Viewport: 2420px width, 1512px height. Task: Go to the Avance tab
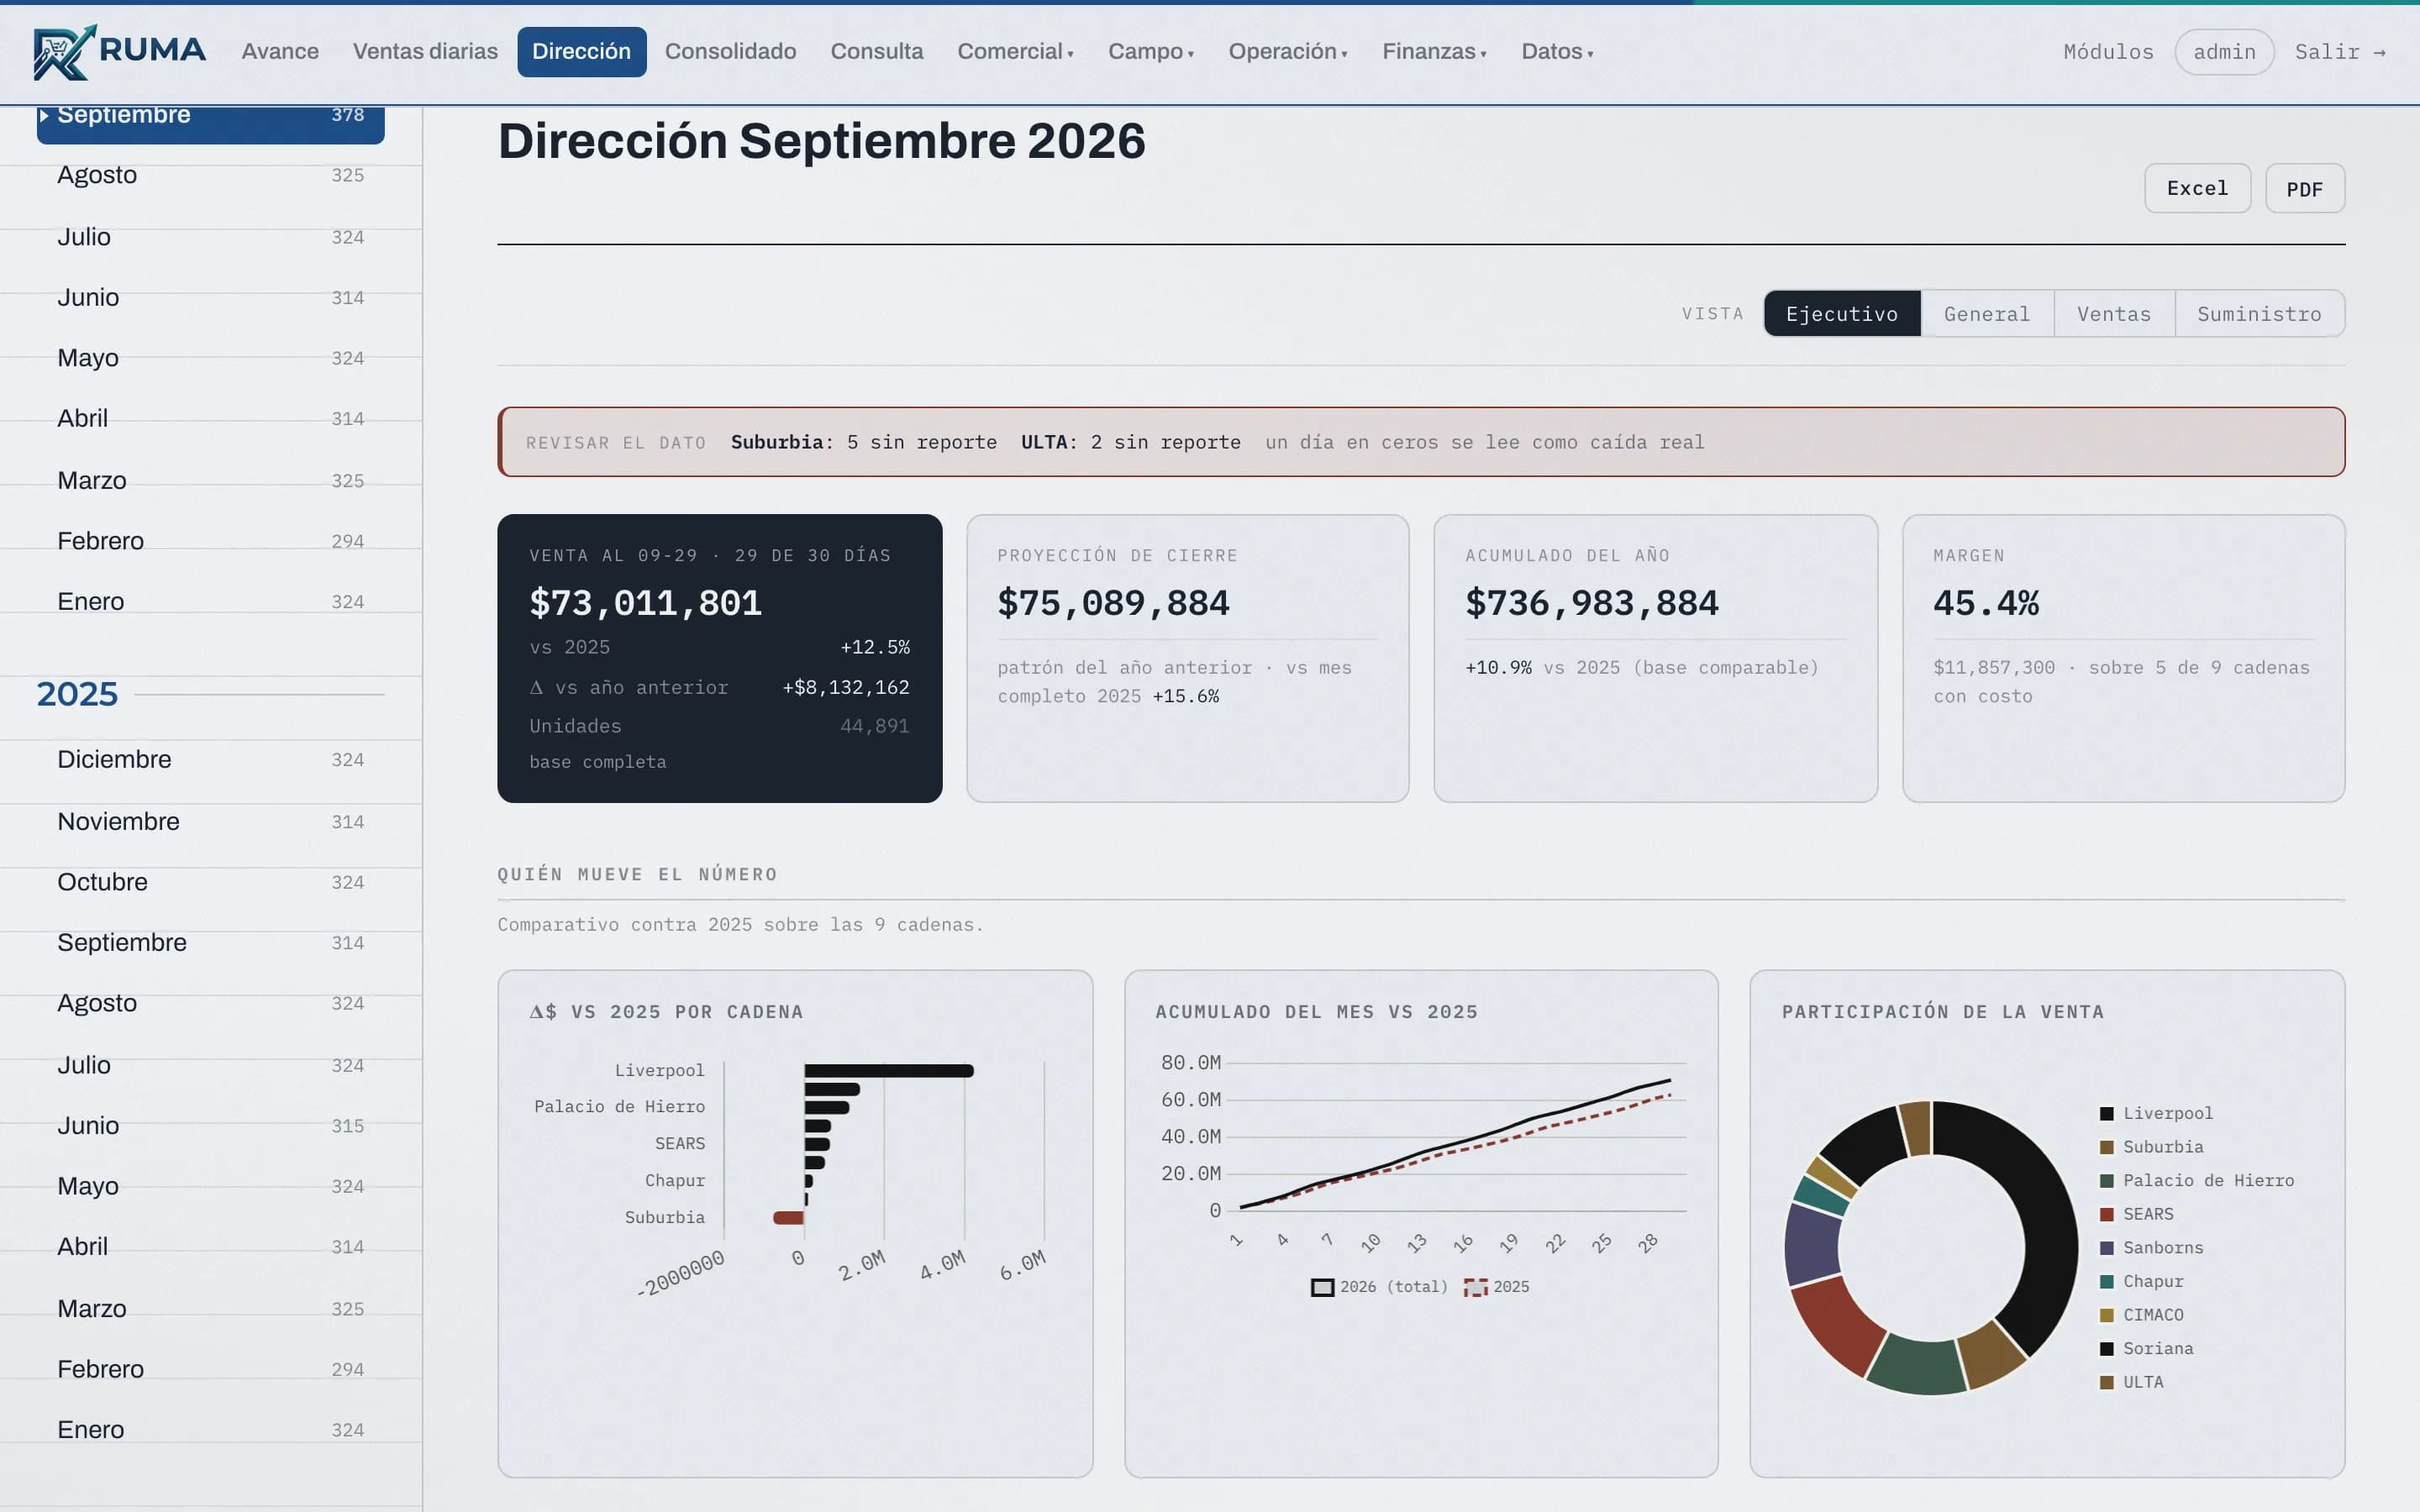point(280,51)
